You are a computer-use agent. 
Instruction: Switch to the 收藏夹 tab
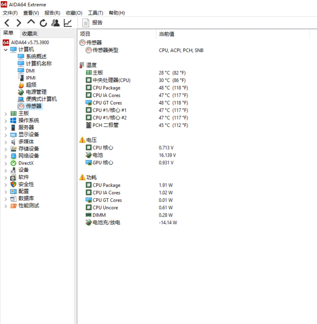pos(30,33)
